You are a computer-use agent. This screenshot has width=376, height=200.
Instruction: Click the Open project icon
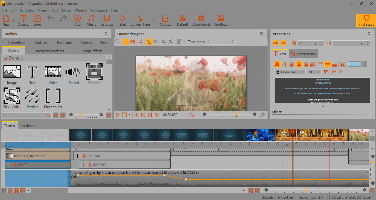23,20
